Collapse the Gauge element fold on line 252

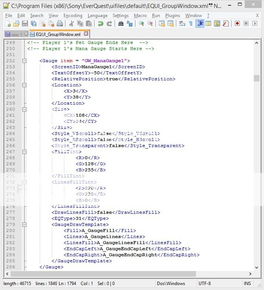click(25, 61)
